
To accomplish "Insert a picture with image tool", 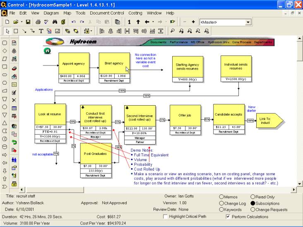I will 58,31.
